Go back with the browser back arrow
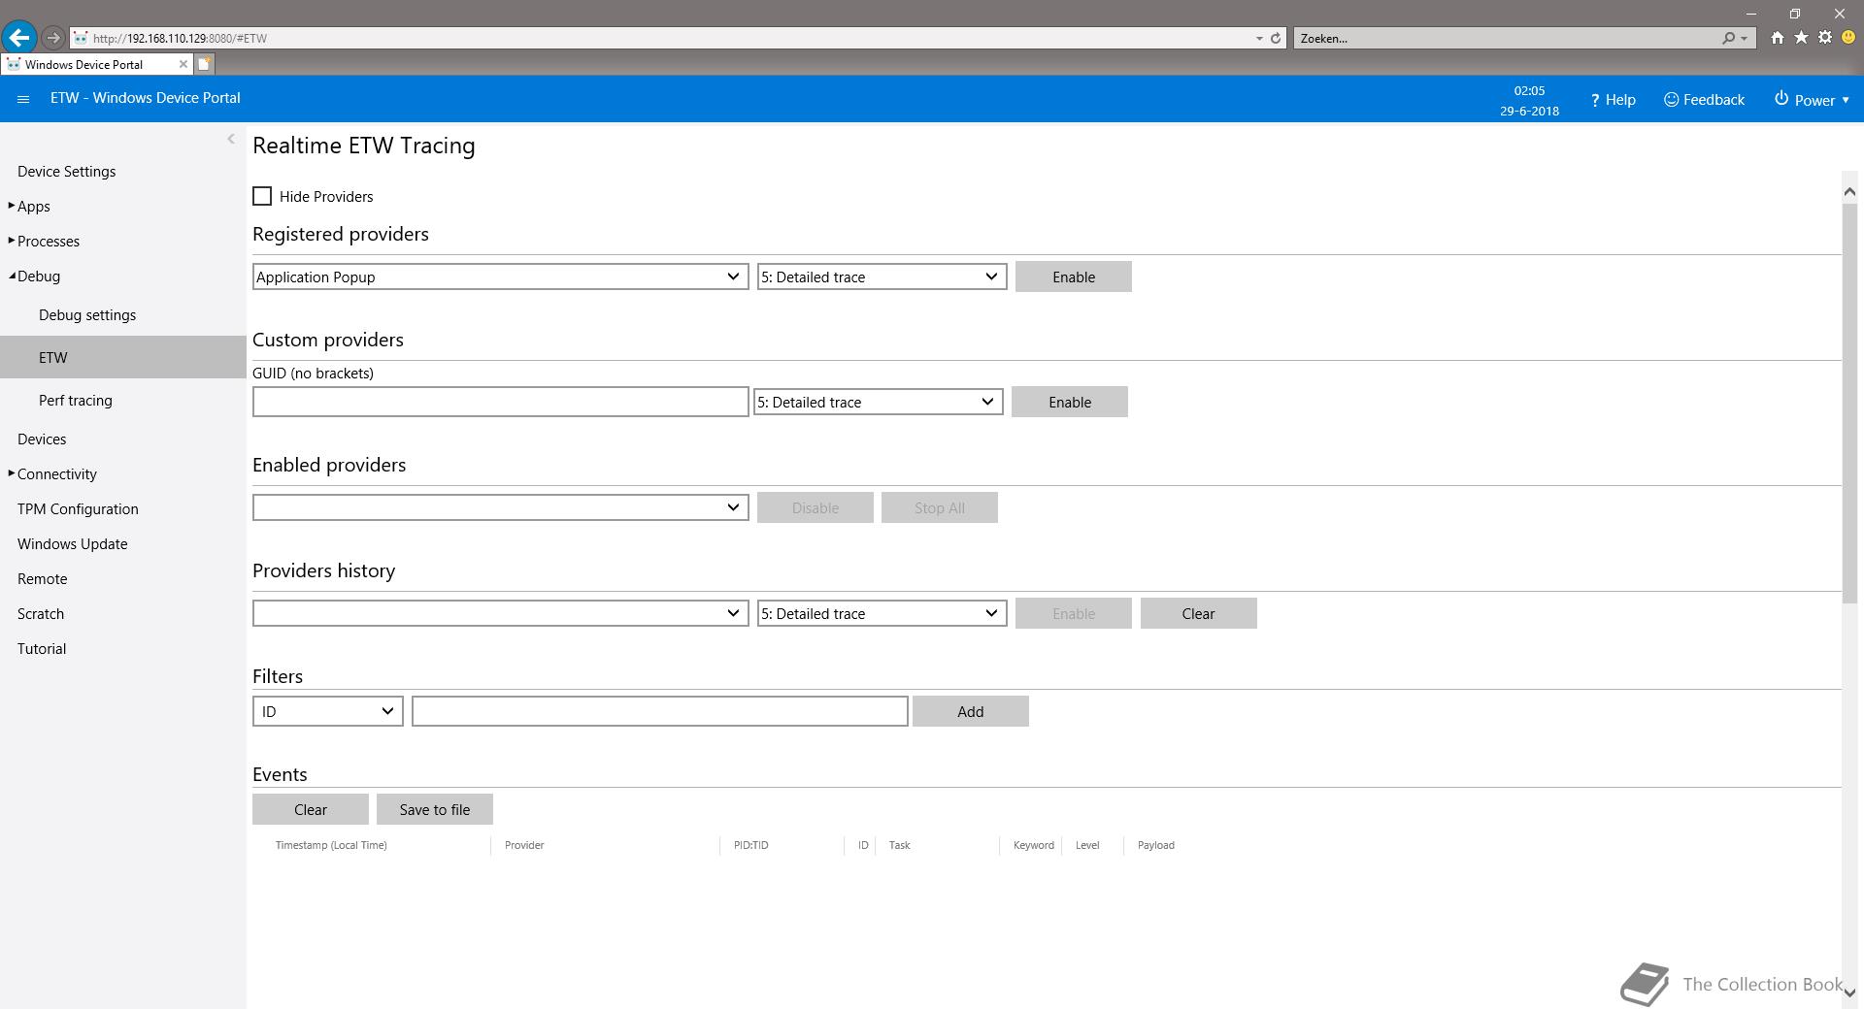This screenshot has height=1009, width=1864. [x=19, y=38]
